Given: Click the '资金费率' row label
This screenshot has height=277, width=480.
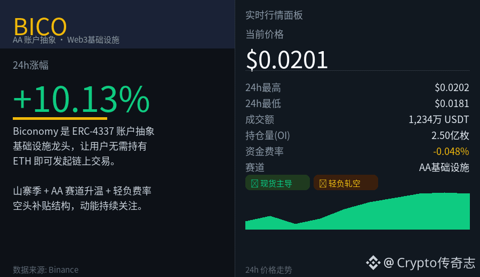Looking at the screenshot, I should click(265, 151).
